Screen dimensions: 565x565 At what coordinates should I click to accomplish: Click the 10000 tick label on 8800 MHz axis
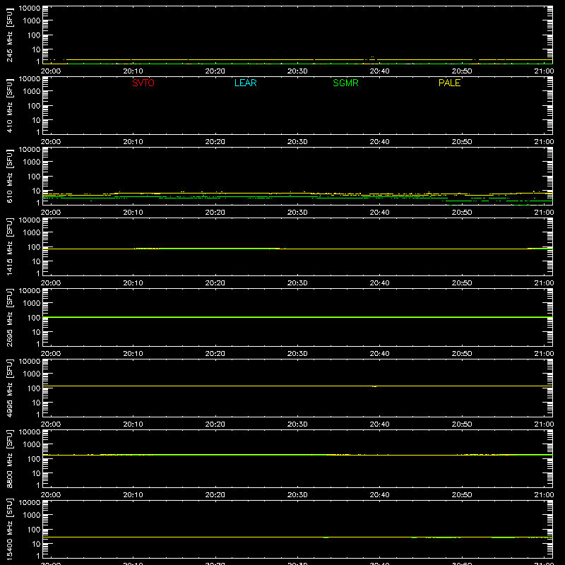click(30, 432)
